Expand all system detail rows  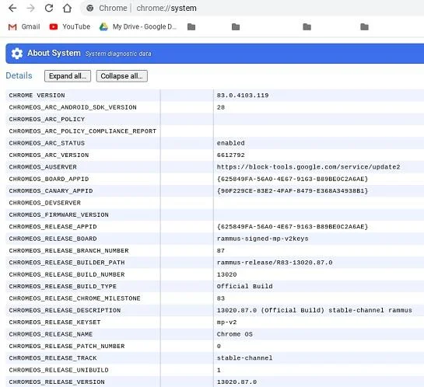[x=68, y=76]
